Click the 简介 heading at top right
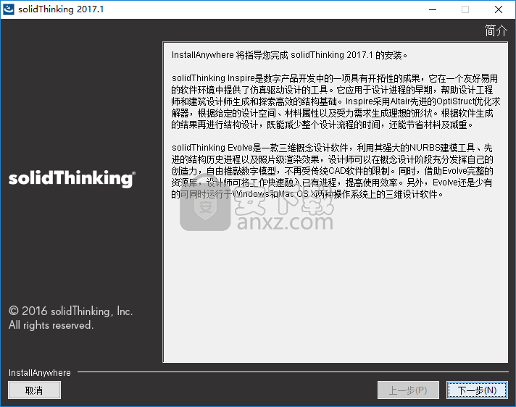516x407 pixels. (496, 30)
